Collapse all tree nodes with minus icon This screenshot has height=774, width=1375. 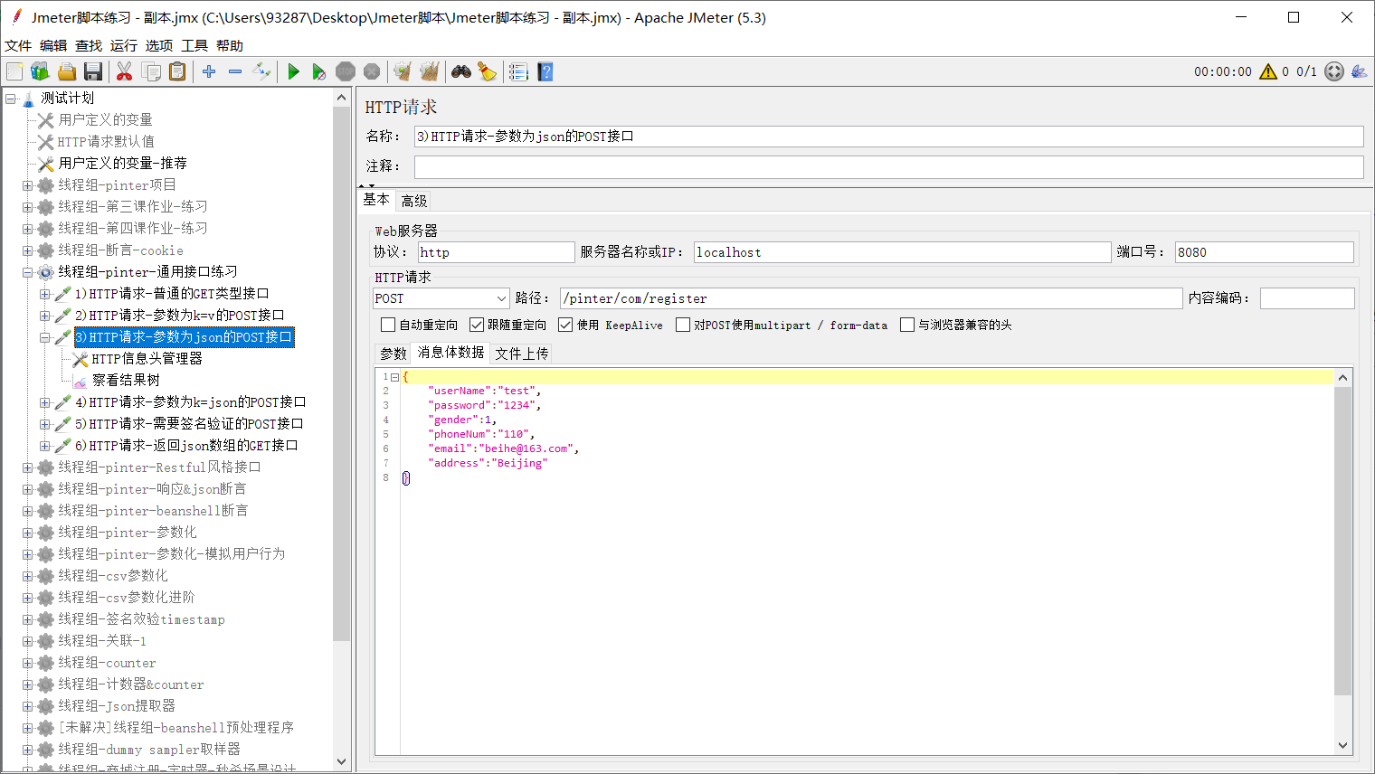click(x=235, y=71)
